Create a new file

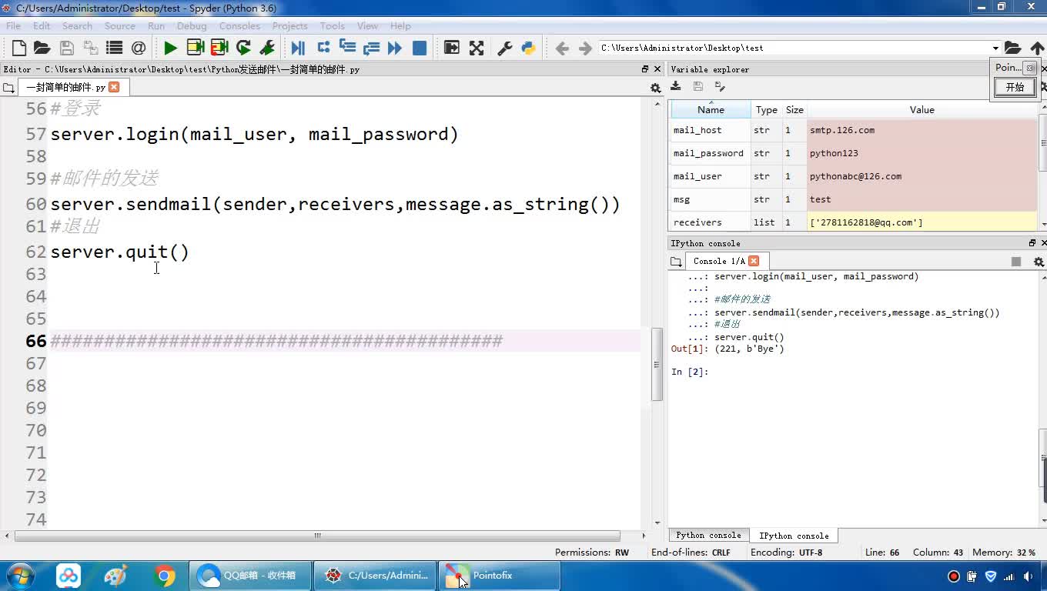click(x=19, y=48)
